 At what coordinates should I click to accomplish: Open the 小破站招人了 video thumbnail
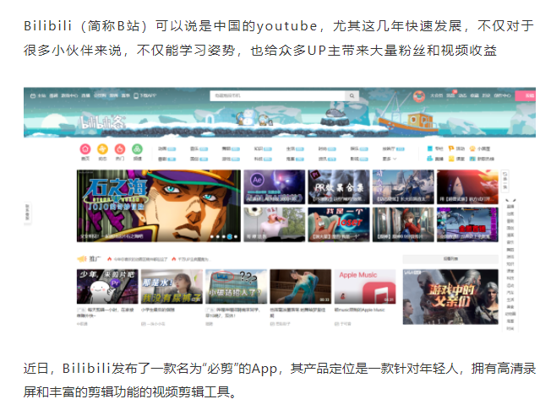coord(236,286)
